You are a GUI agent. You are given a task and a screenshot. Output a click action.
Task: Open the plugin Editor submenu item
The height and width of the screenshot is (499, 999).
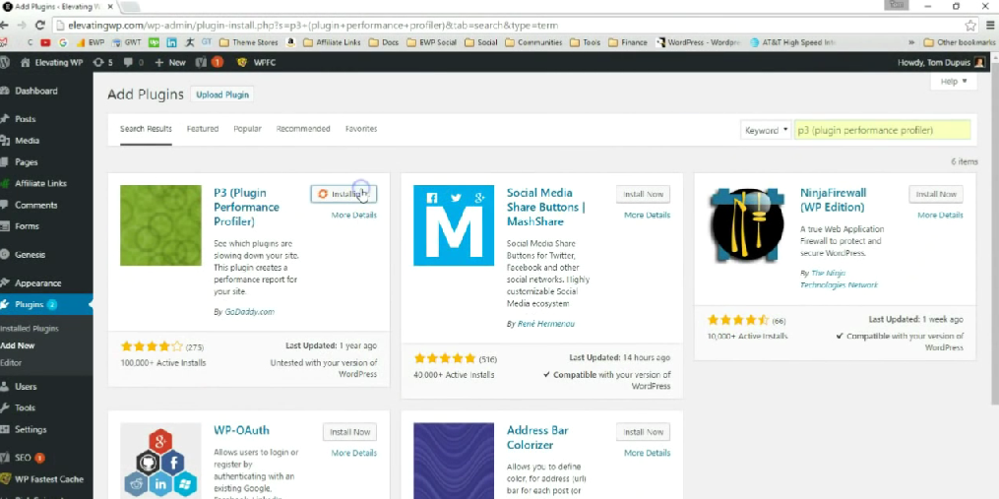tap(12, 362)
